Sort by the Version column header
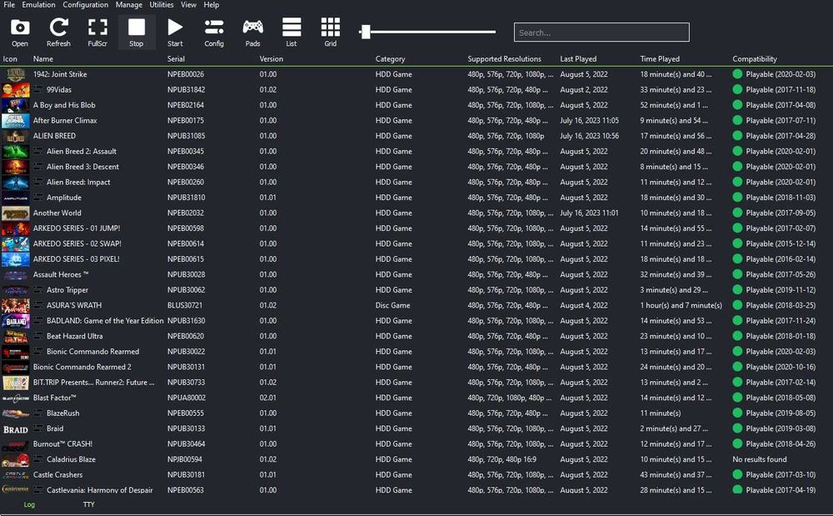 pos(271,59)
